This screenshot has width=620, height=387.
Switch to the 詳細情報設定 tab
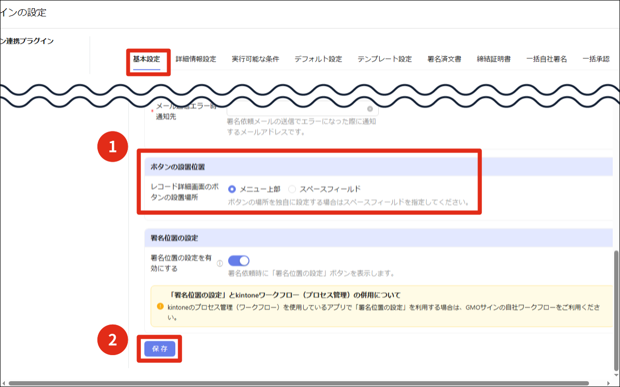coord(196,59)
